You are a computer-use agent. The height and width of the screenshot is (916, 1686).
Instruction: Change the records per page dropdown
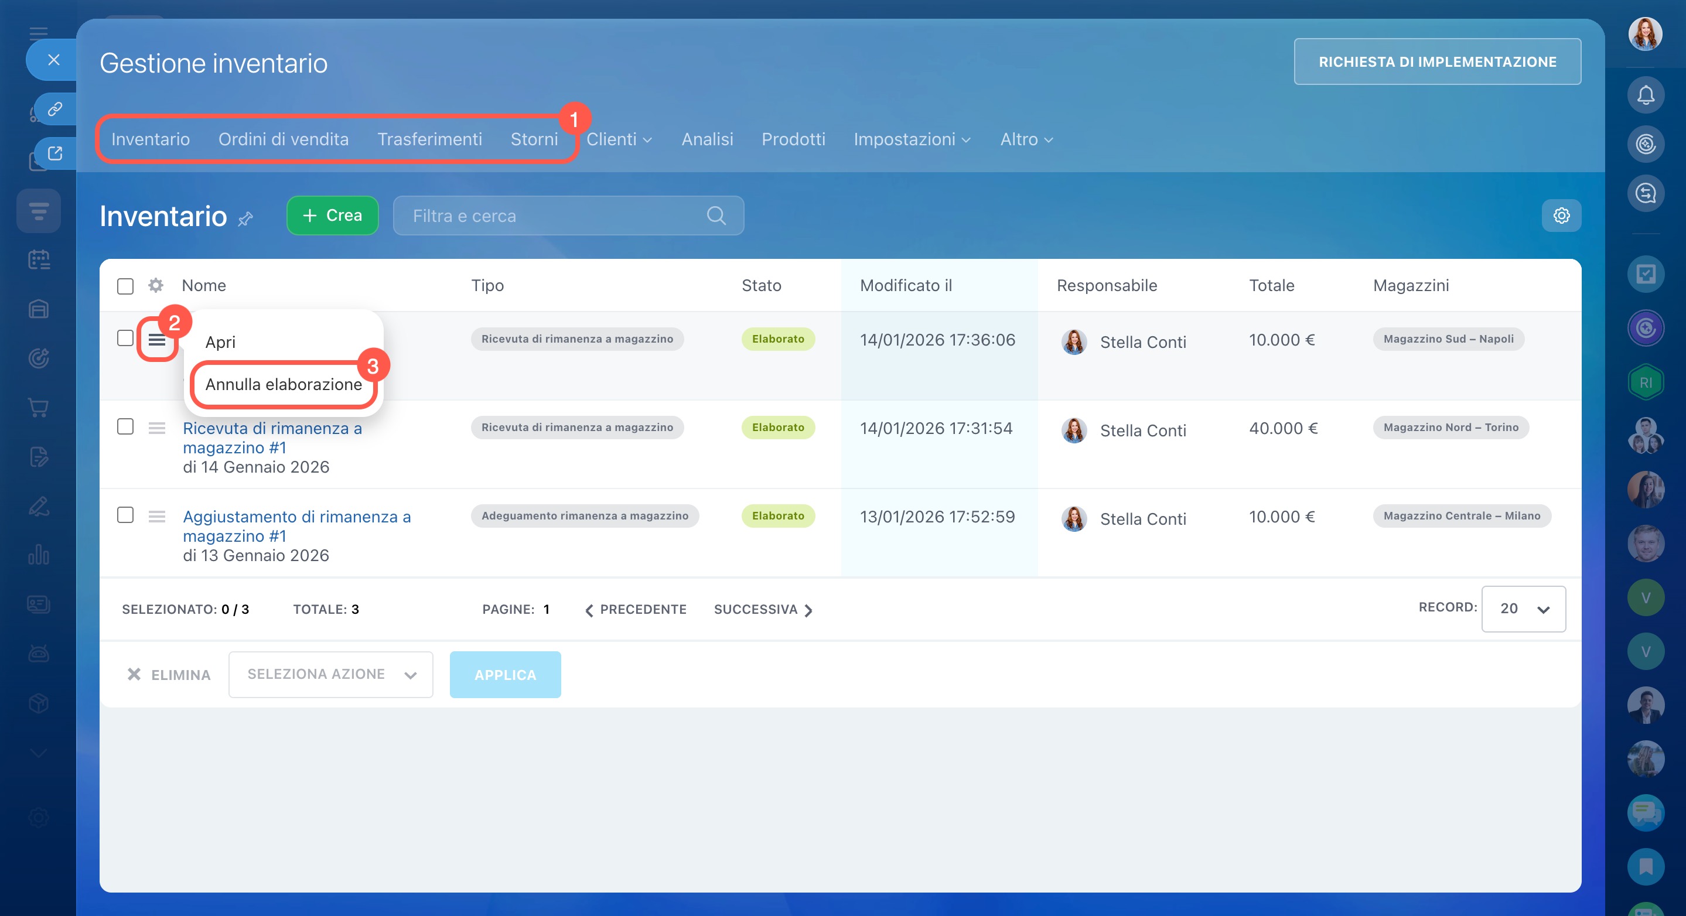pos(1523,609)
